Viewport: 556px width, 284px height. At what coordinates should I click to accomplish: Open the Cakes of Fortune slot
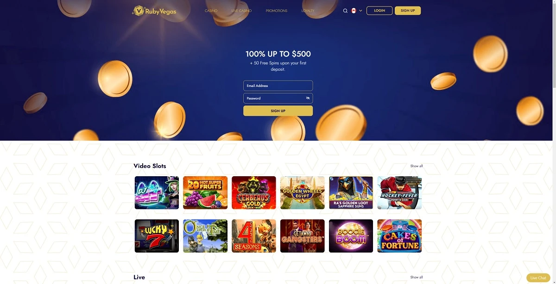click(x=399, y=236)
